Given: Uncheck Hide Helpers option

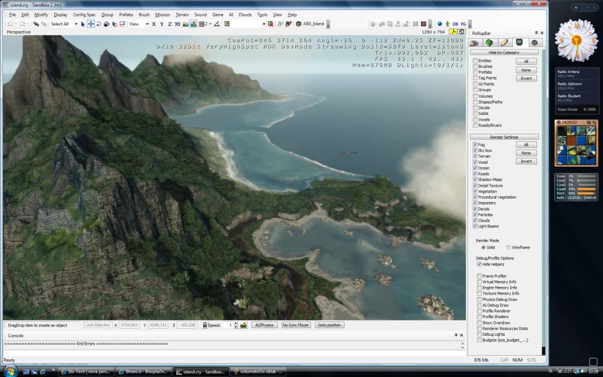Looking at the screenshot, I should [479, 264].
